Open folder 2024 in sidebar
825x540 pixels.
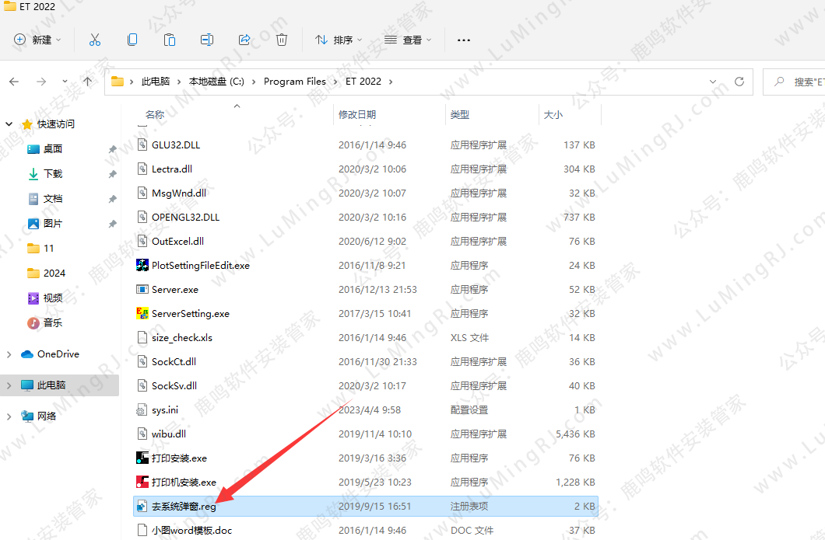point(54,273)
